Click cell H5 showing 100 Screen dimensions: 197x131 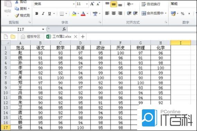click(161, 68)
